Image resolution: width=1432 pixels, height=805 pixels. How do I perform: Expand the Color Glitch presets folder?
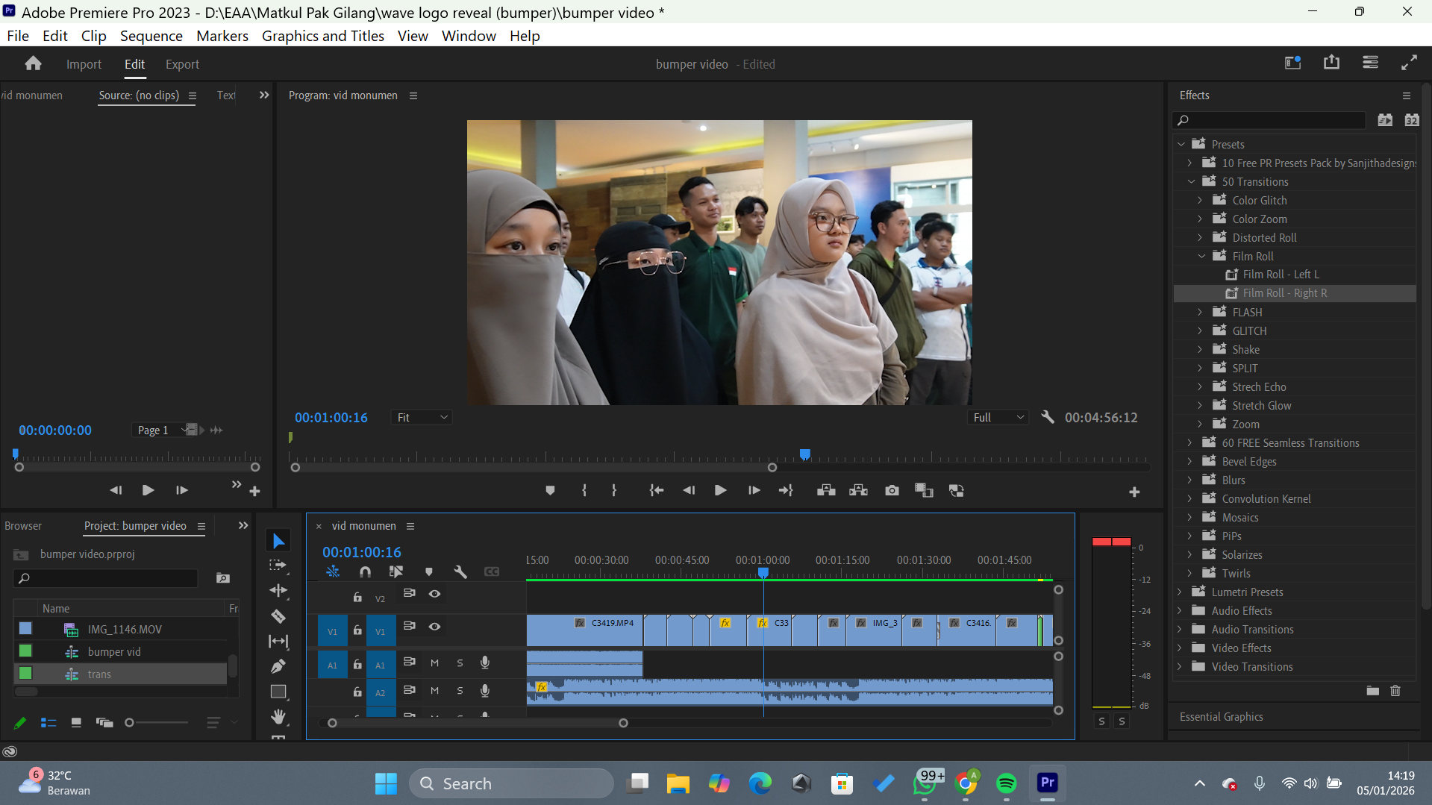pyautogui.click(x=1200, y=200)
